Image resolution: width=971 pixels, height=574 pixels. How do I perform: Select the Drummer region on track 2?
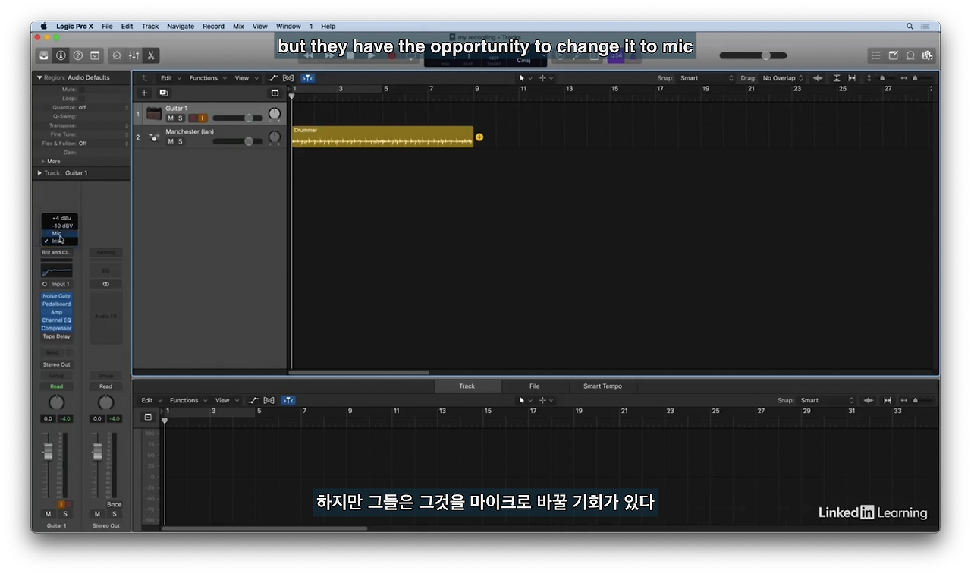click(382, 137)
